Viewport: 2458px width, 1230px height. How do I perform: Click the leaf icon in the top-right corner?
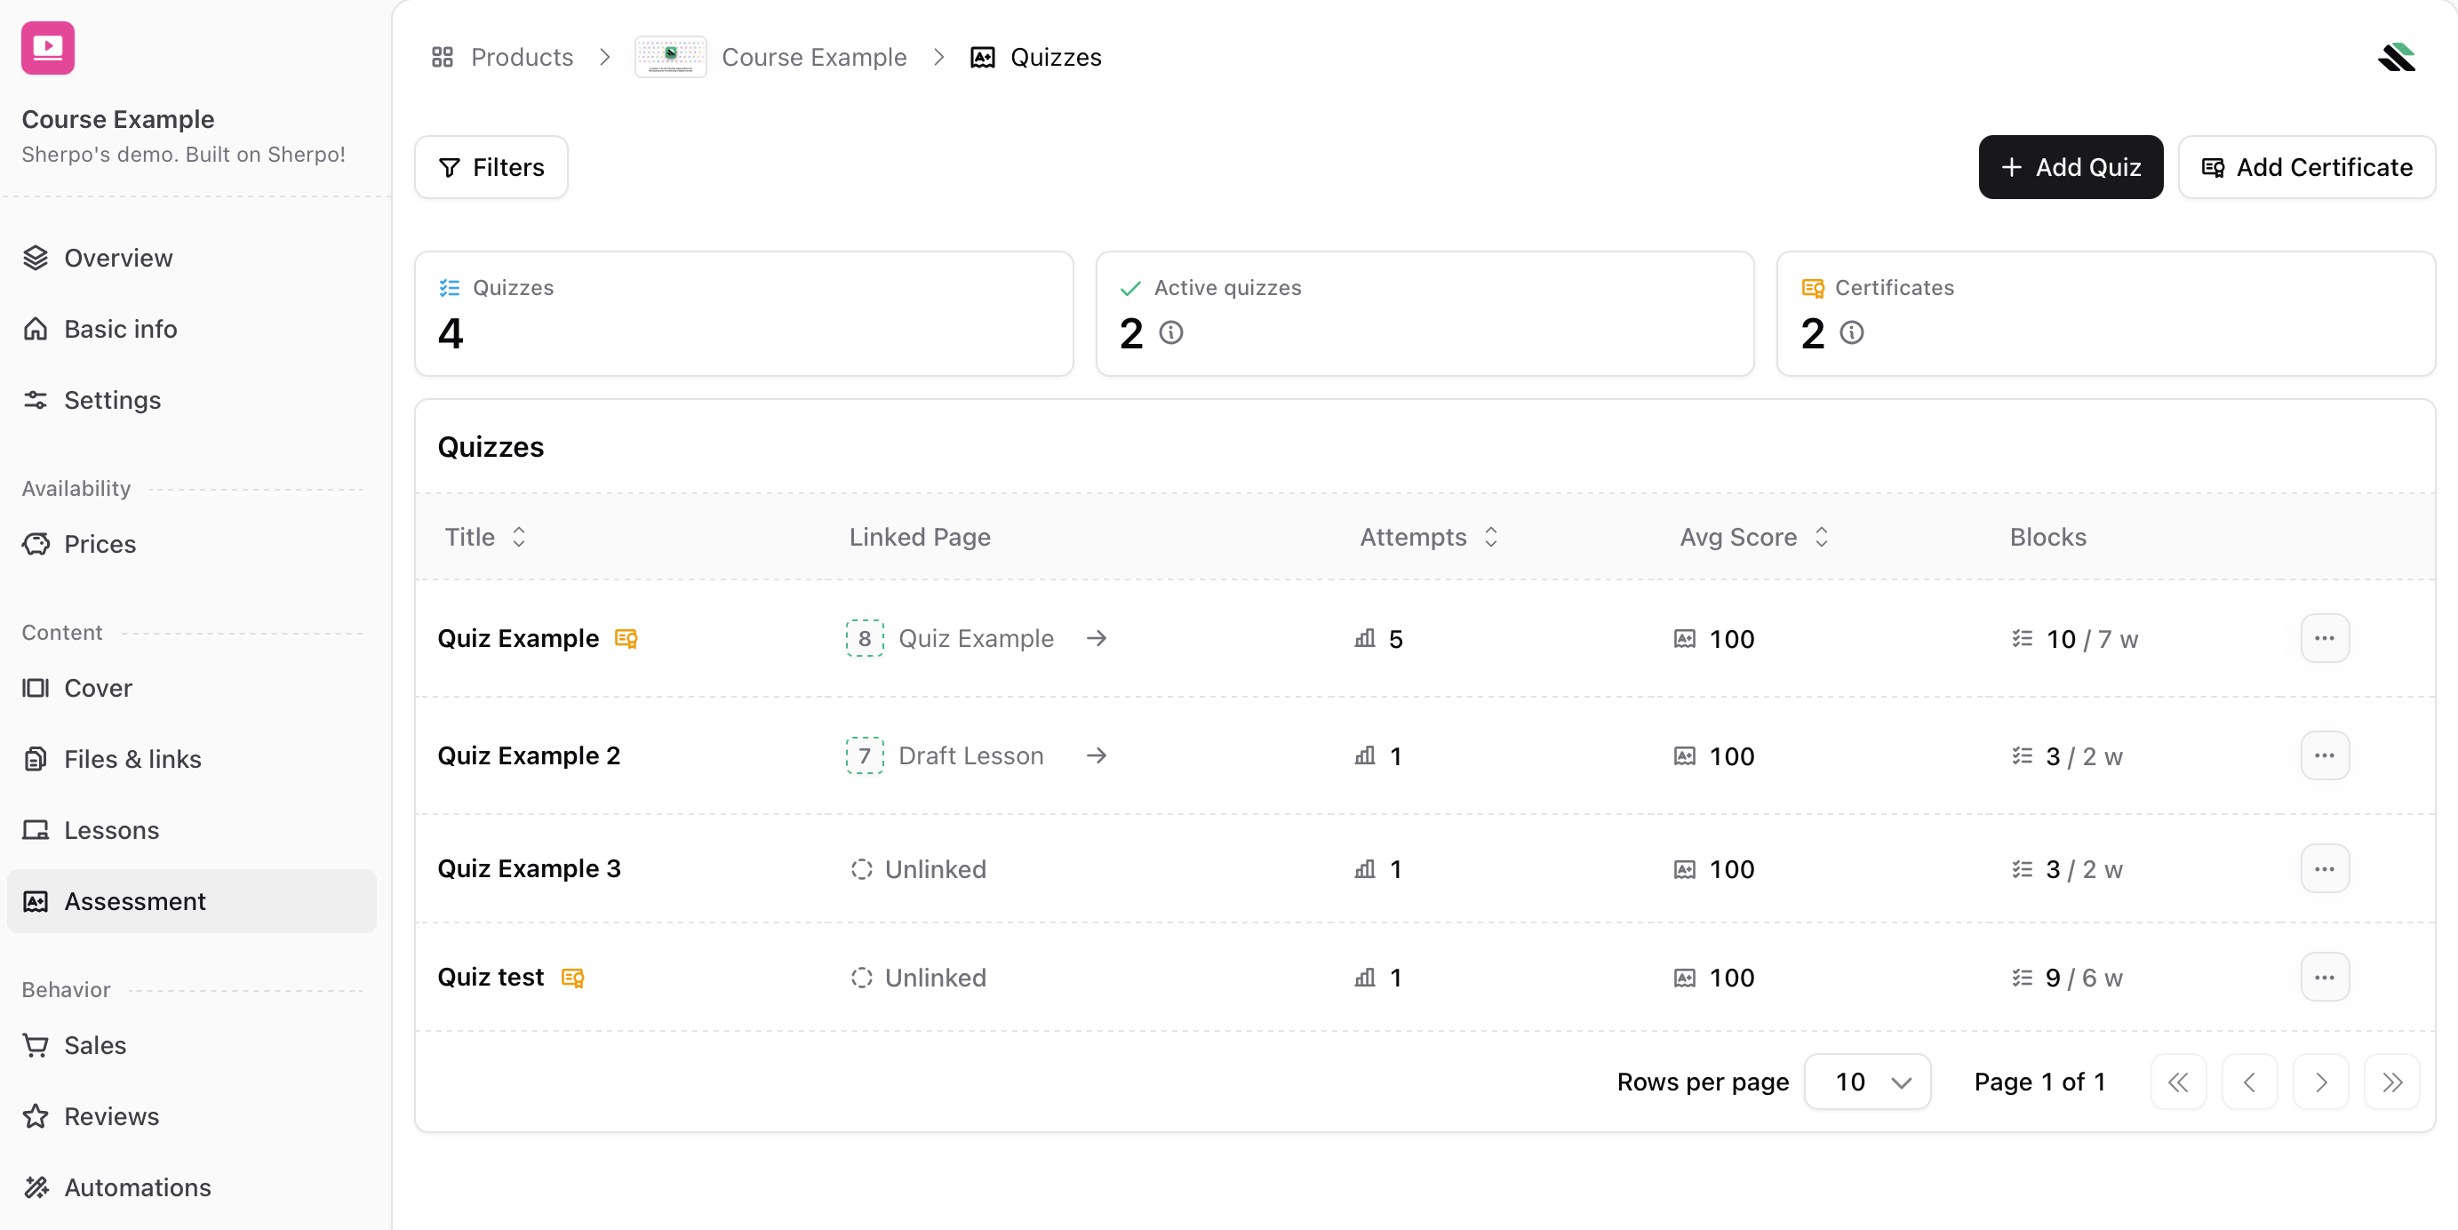2398,56
